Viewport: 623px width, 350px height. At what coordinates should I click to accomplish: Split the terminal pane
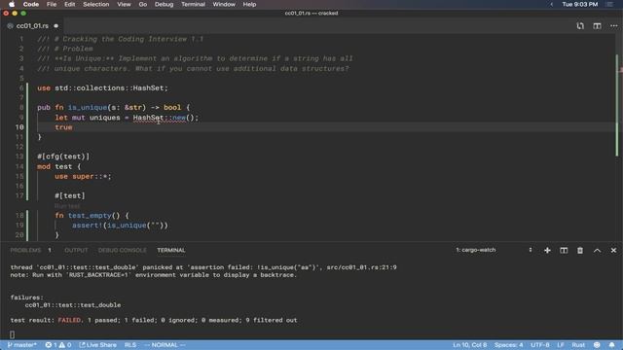[564, 251]
